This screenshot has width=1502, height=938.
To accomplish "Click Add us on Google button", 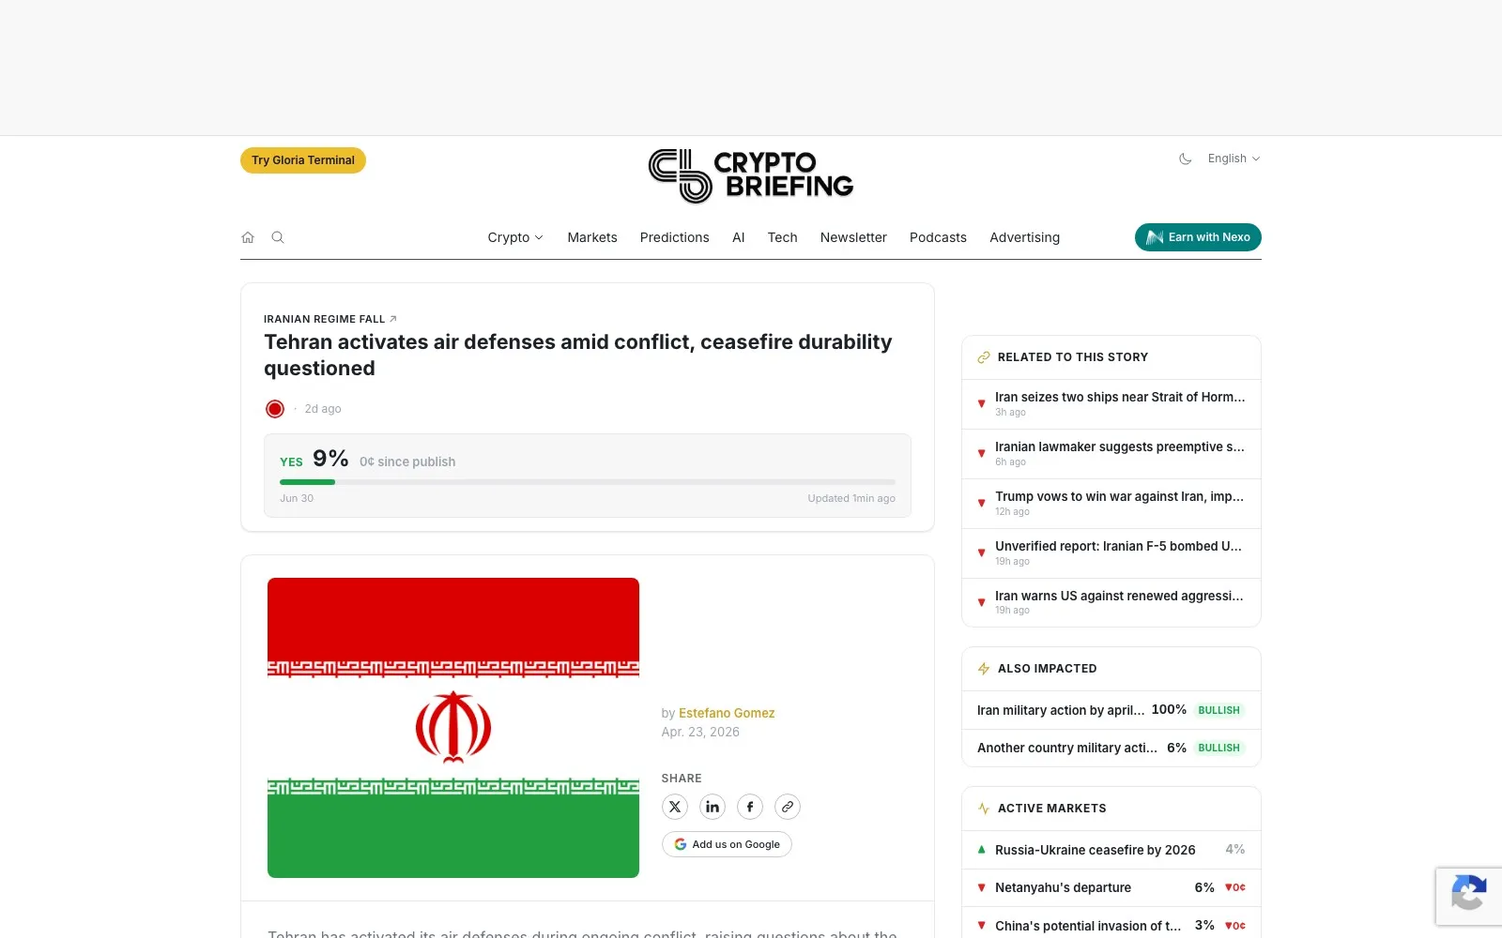I will coord(727,844).
